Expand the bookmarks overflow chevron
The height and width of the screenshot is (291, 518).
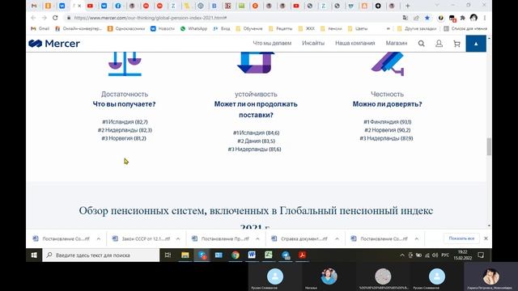pos(388,29)
